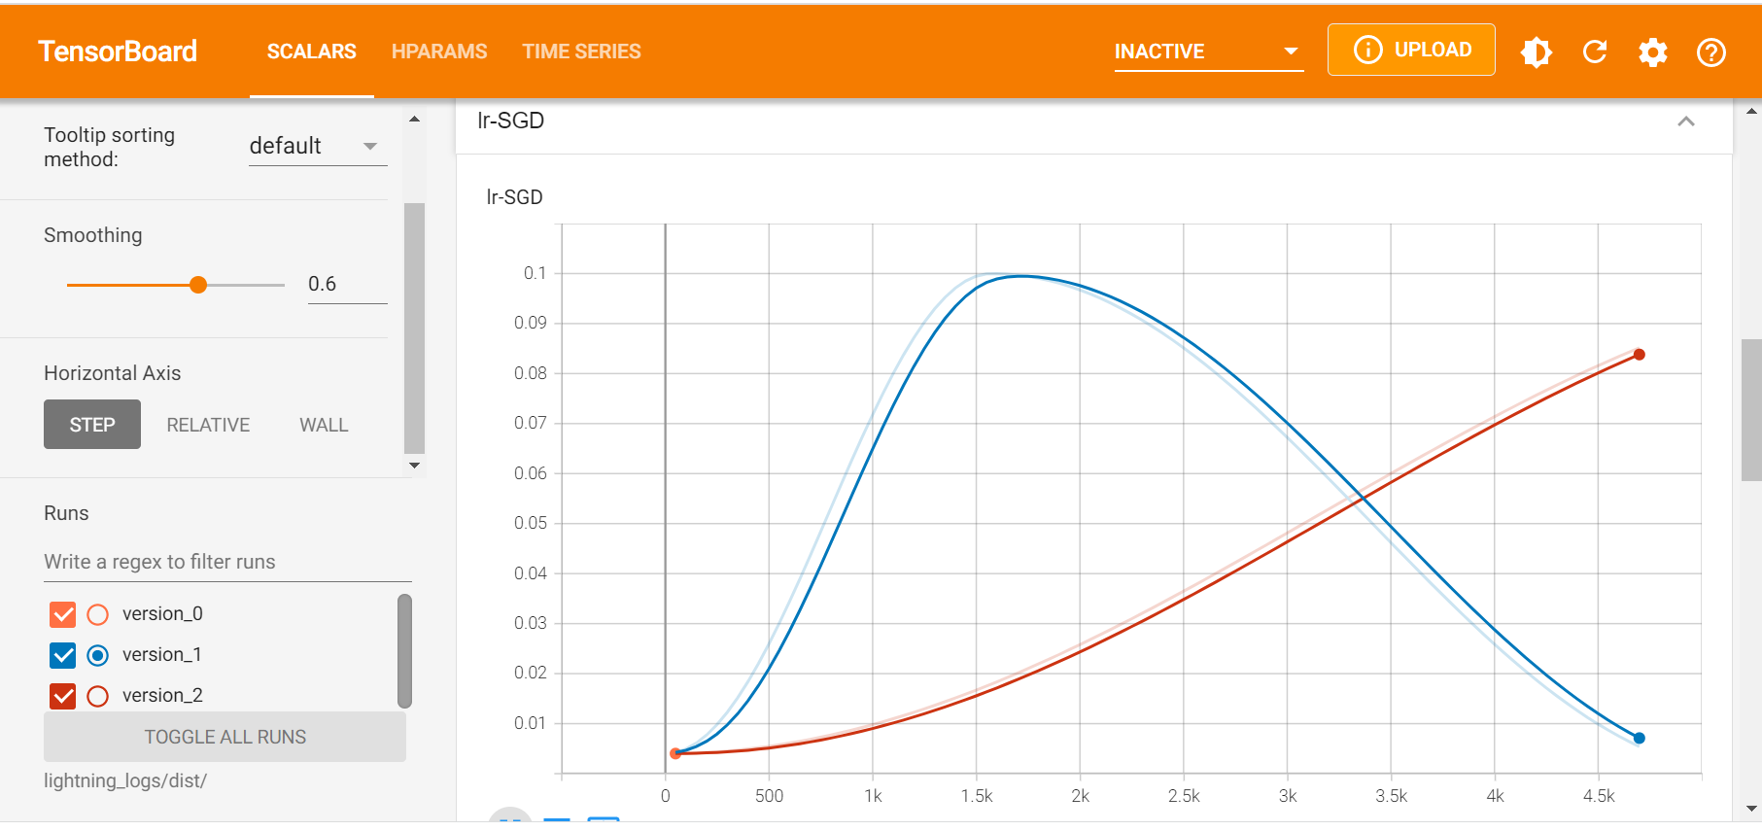
Task: Click the regex filter runs field
Action: (x=227, y=562)
